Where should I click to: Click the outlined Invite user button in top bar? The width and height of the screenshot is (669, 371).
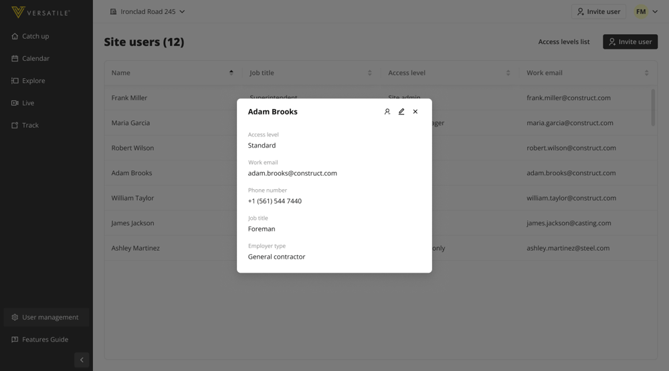tap(599, 11)
